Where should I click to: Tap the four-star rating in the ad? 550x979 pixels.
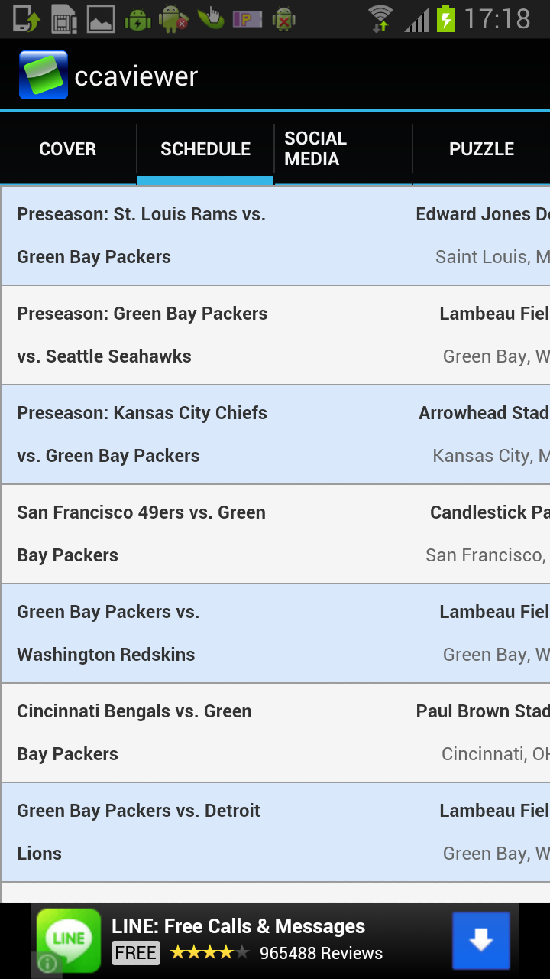(x=204, y=953)
